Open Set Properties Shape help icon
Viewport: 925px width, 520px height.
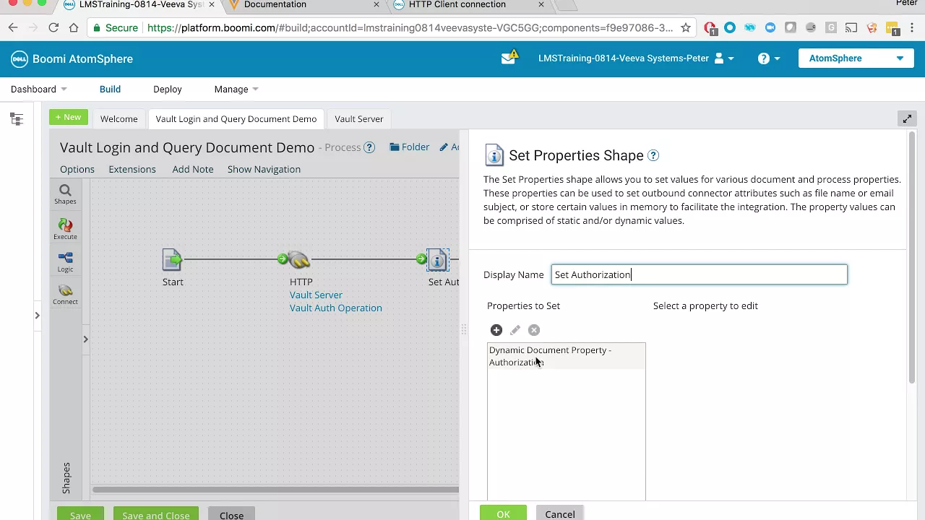coord(653,155)
